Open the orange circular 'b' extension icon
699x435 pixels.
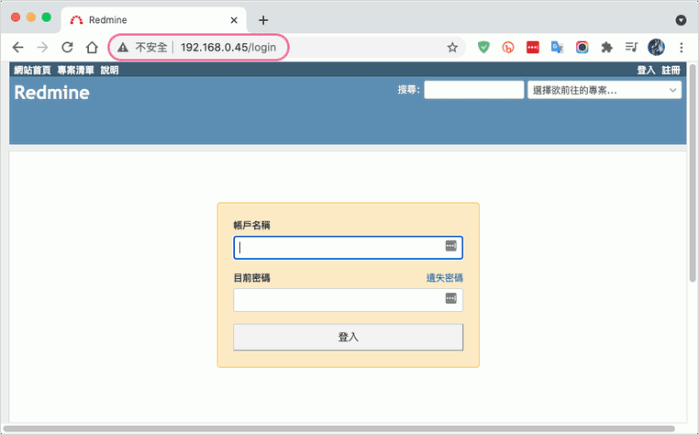point(508,48)
